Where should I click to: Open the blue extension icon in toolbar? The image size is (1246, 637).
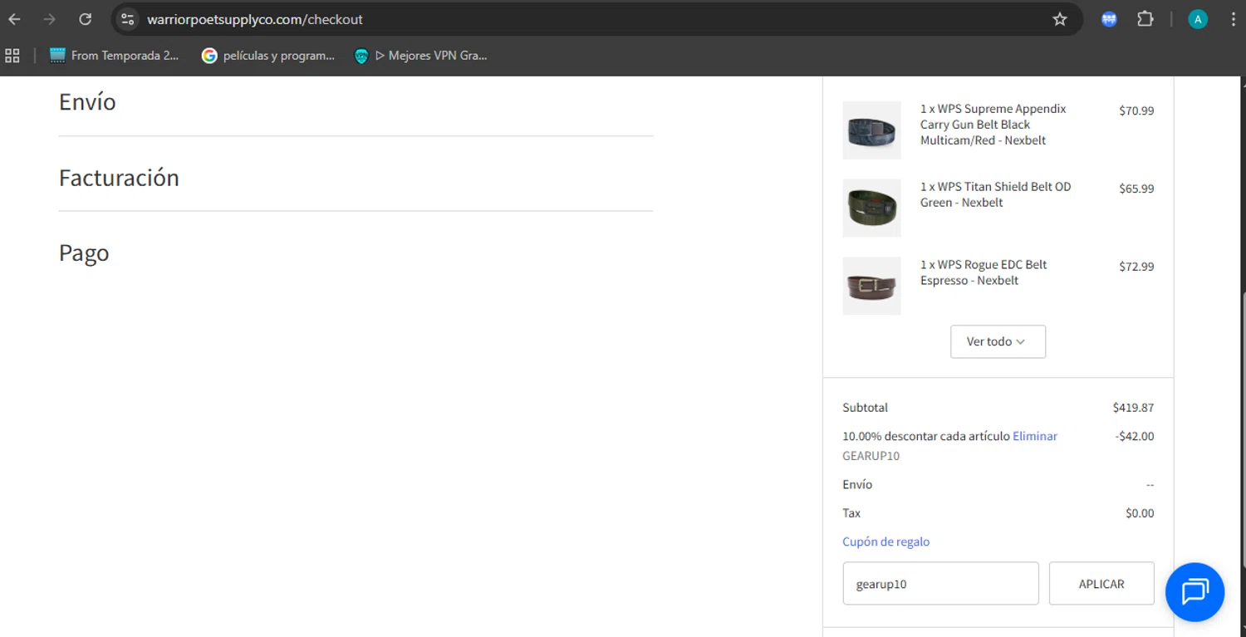tap(1109, 19)
